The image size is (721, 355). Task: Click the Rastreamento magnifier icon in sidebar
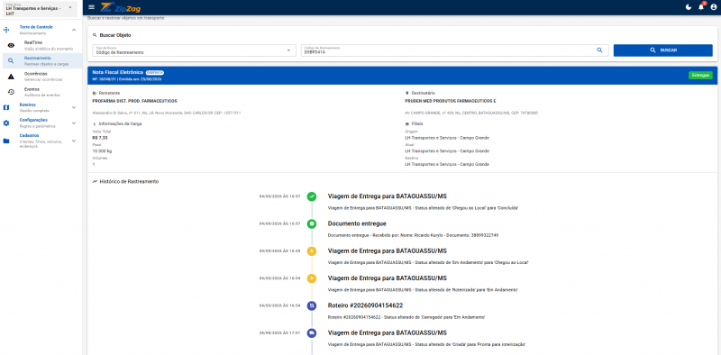pos(11,60)
